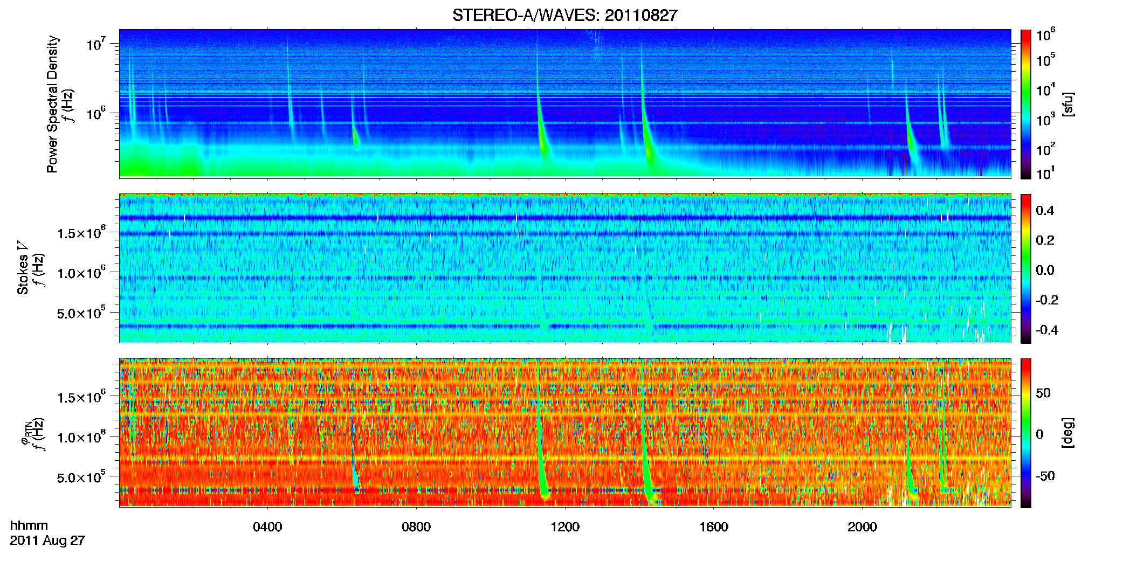Click the title STEREO-A/WAVES: 20110827
Viewport: 1130px width, 582px height.
click(564, 15)
